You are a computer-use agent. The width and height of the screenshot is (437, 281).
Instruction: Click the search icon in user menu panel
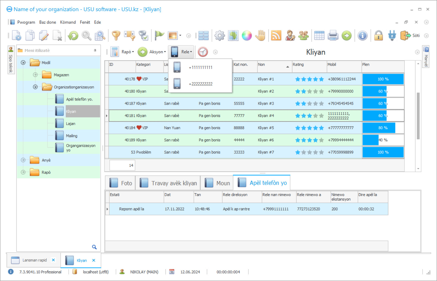[x=94, y=247]
